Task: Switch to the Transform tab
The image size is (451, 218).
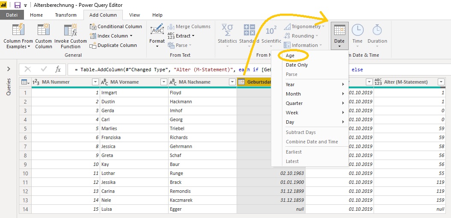Action: pyautogui.click(x=66, y=15)
